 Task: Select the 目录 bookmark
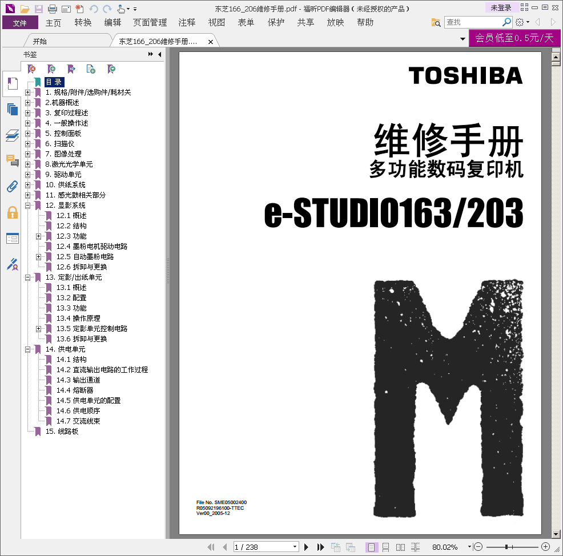coord(54,82)
